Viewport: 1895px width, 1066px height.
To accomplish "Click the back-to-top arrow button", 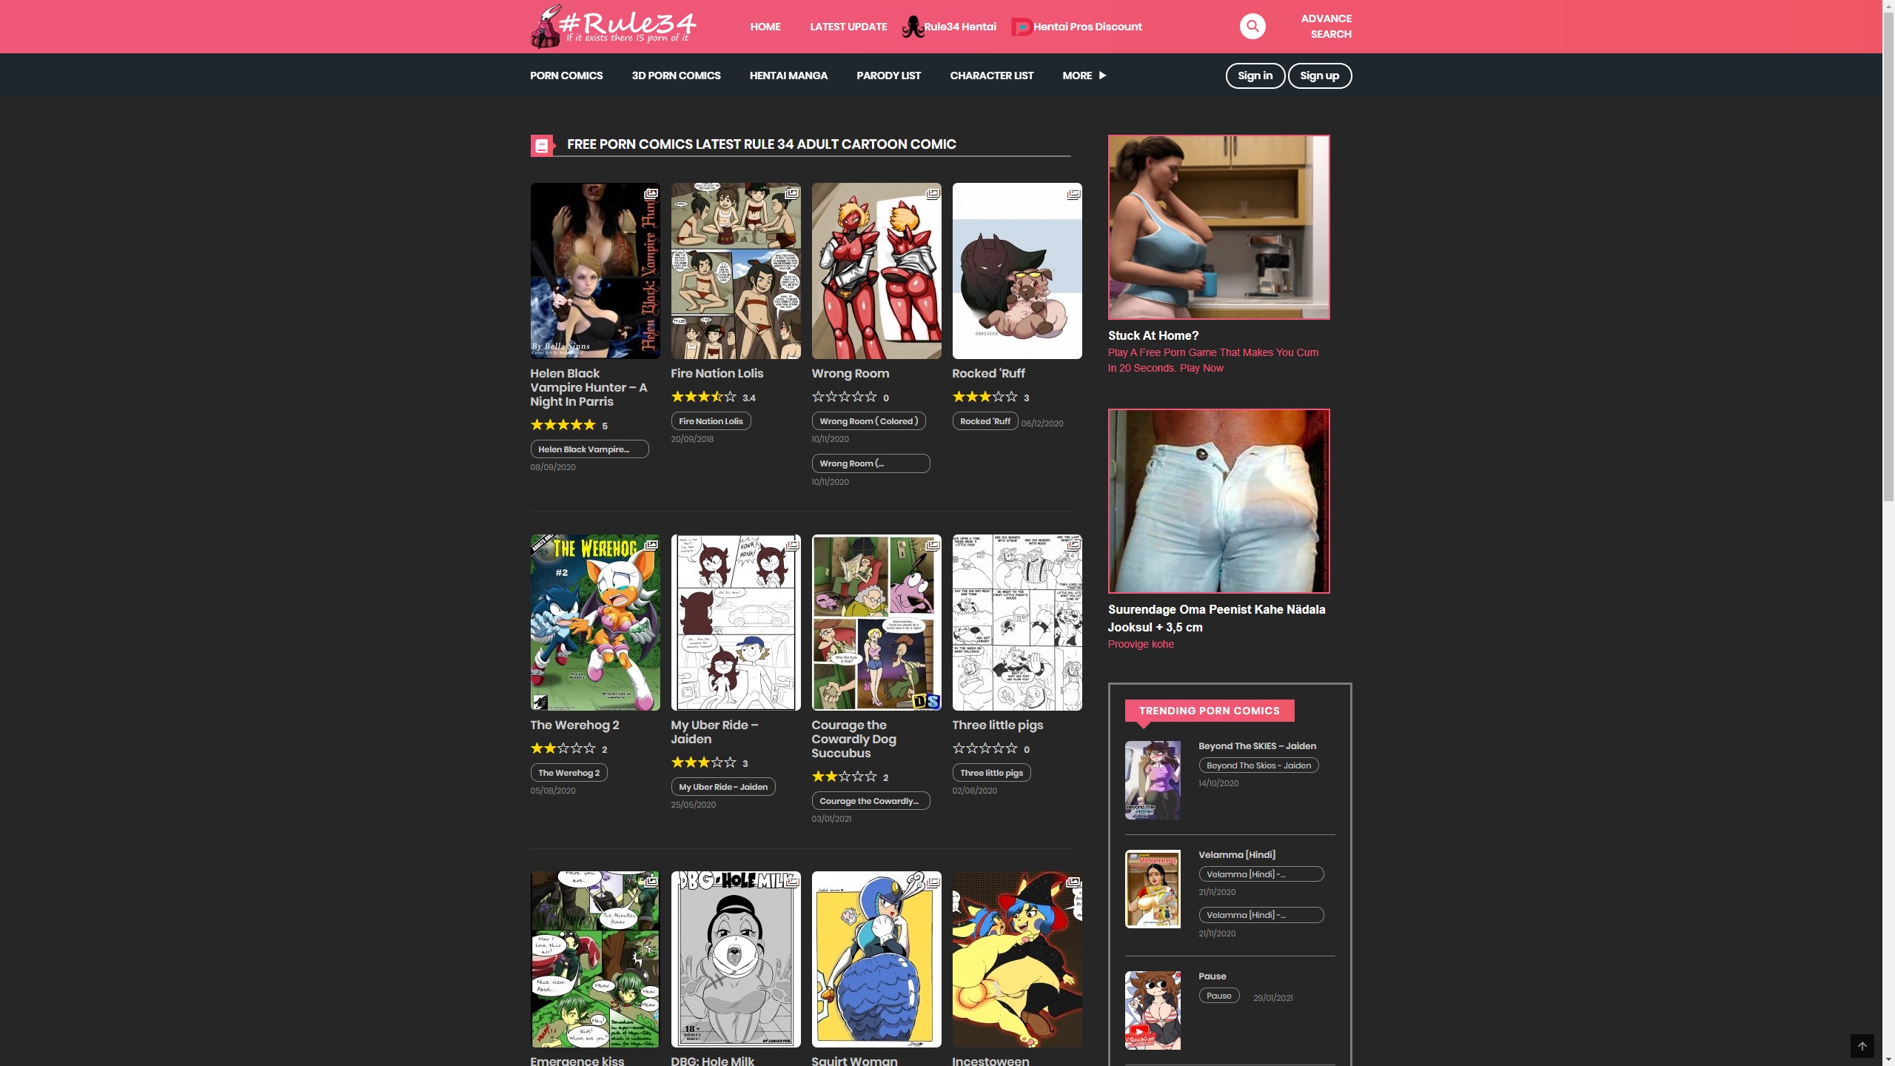I will (1862, 1046).
